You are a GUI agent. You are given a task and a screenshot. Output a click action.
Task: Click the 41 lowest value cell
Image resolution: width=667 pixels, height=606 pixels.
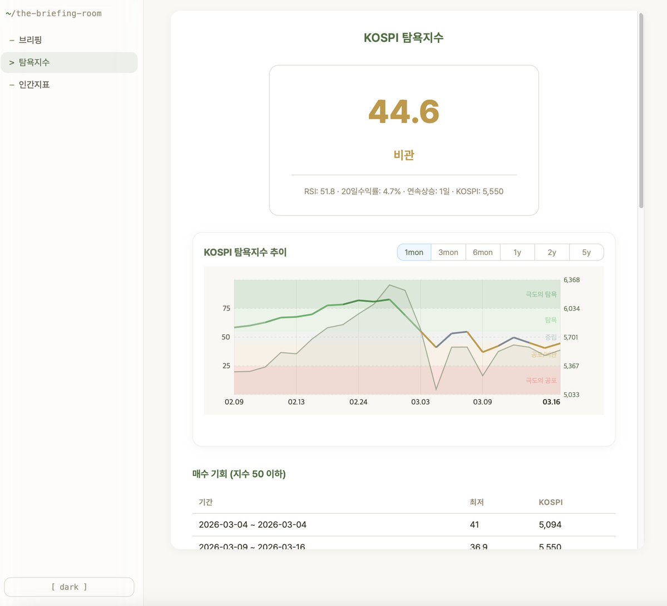tap(475, 525)
